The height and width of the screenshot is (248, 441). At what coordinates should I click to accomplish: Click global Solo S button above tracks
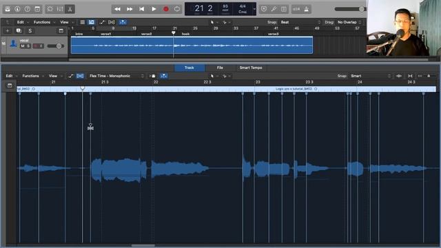(30, 30)
